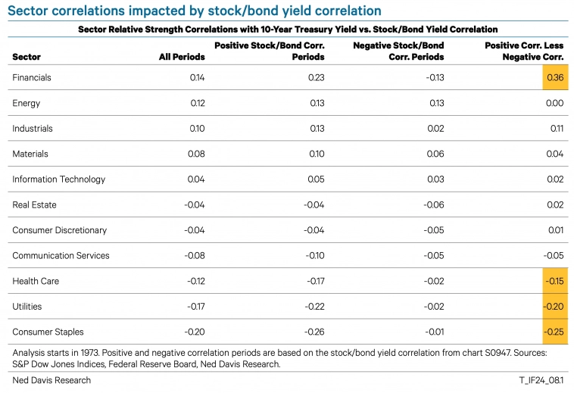Click the highlighted 0.36 Financials cell
This screenshot has width=574, height=393.
pyautogui.click(x=555, y=78)
